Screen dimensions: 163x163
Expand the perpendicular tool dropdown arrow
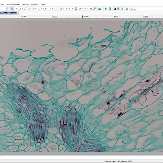click(41, 9)
